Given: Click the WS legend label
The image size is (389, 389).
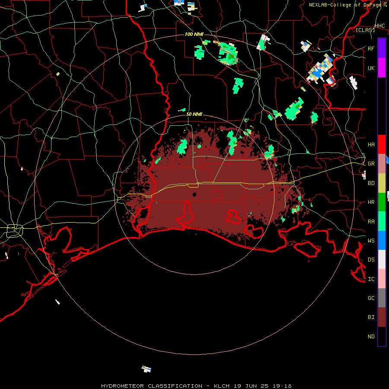Looking at the screenshot, I should click(x=371, y=241).
